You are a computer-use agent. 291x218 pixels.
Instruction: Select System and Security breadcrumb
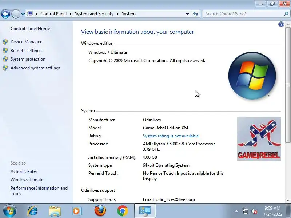94,14
